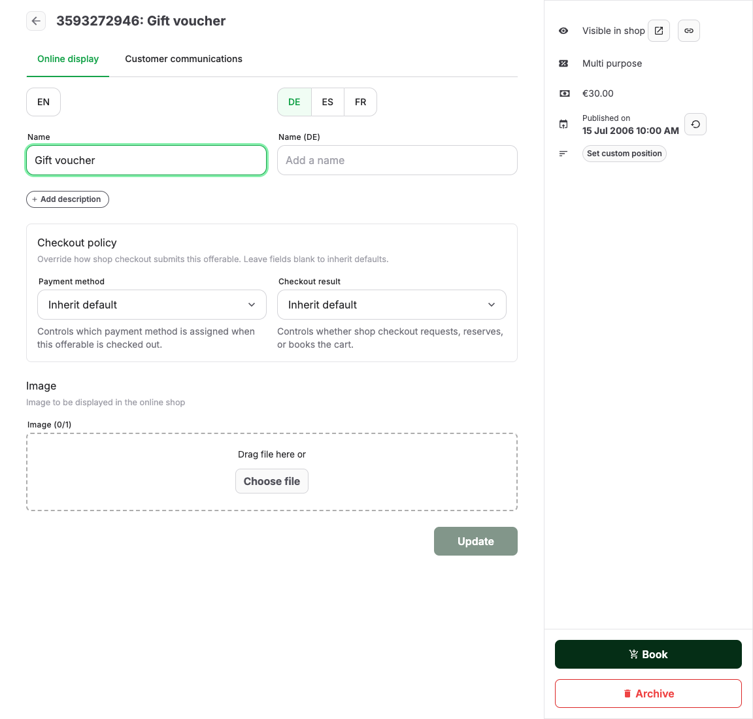Click the Add description button
Viewport: 753px width, 719px height.
point(68,199)
